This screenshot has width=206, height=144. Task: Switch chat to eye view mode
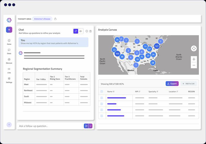[80, 31]
